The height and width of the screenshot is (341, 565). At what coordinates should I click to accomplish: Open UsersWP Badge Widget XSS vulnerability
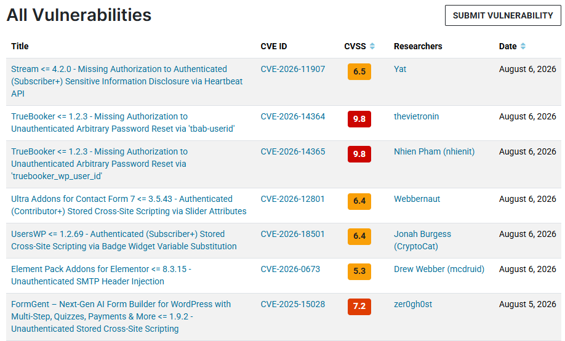pyautogui.click(x=124, y=240)
